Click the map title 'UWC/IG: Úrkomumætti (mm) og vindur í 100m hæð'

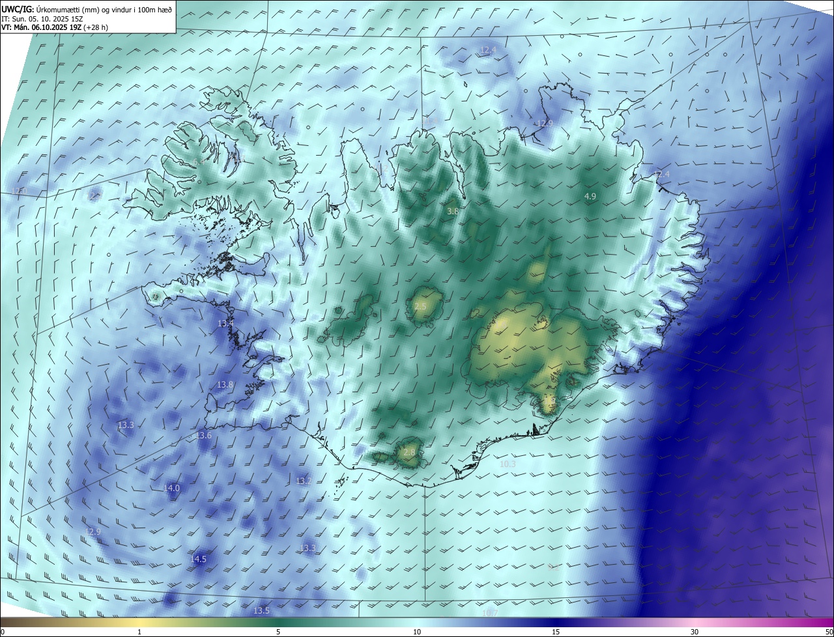coord(87,10)
